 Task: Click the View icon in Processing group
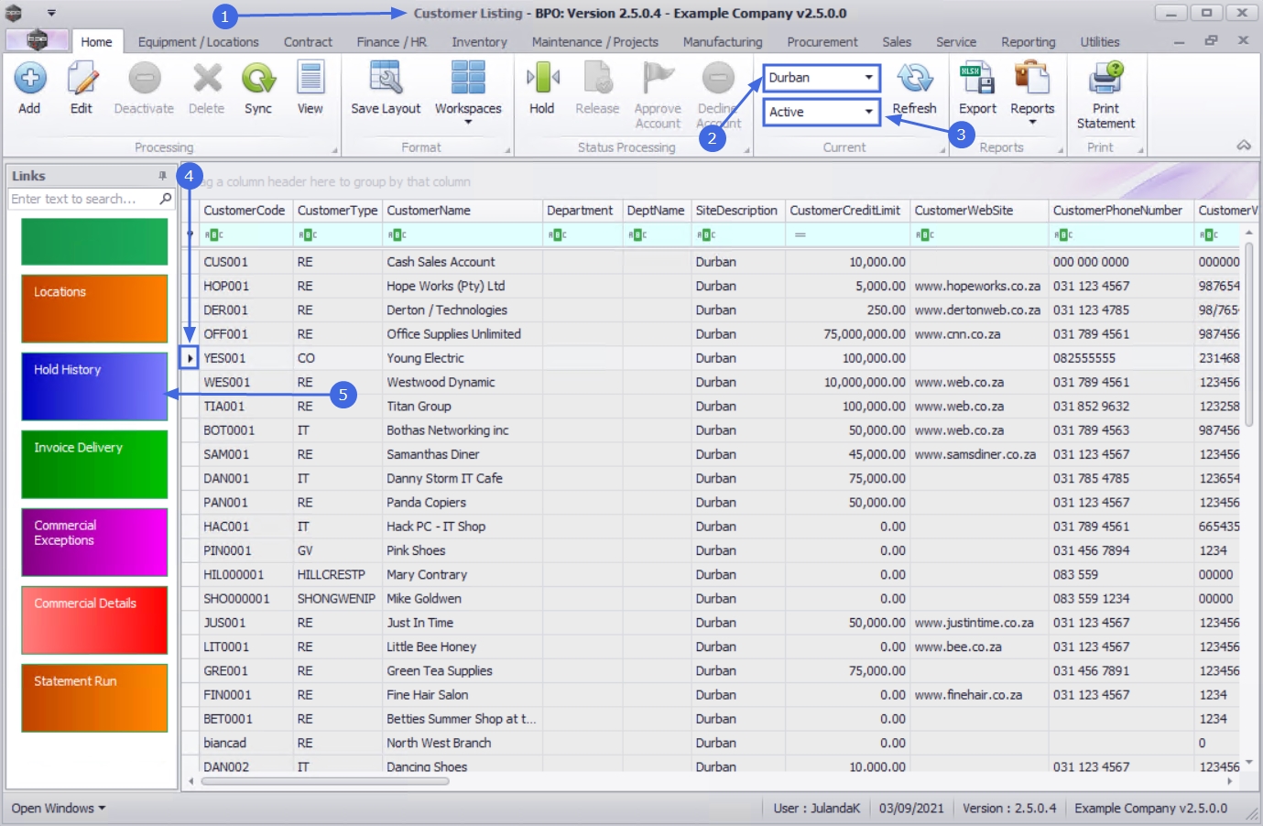tap(310, 80)
